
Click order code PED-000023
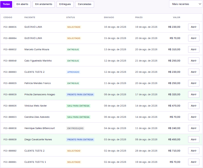click(10, 117)
